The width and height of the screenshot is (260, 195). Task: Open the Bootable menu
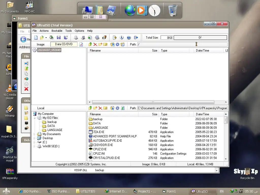pyautogui.click(x=57, y=31)
